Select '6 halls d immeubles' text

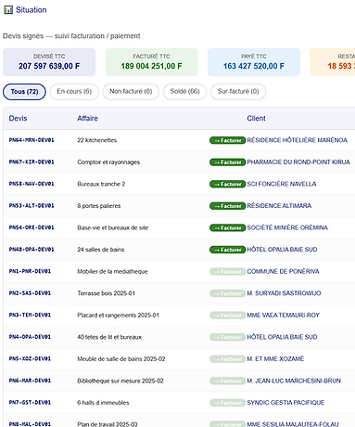103,403
